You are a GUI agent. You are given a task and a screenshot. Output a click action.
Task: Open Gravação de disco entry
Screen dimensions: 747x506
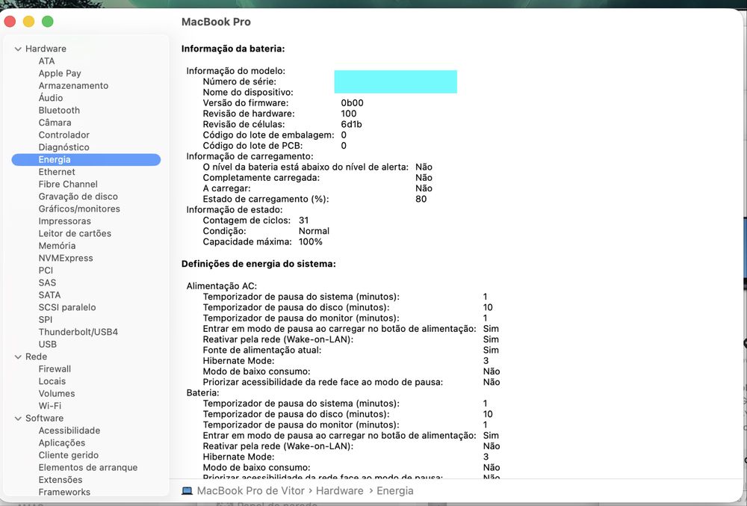click(x=78, y=197)
